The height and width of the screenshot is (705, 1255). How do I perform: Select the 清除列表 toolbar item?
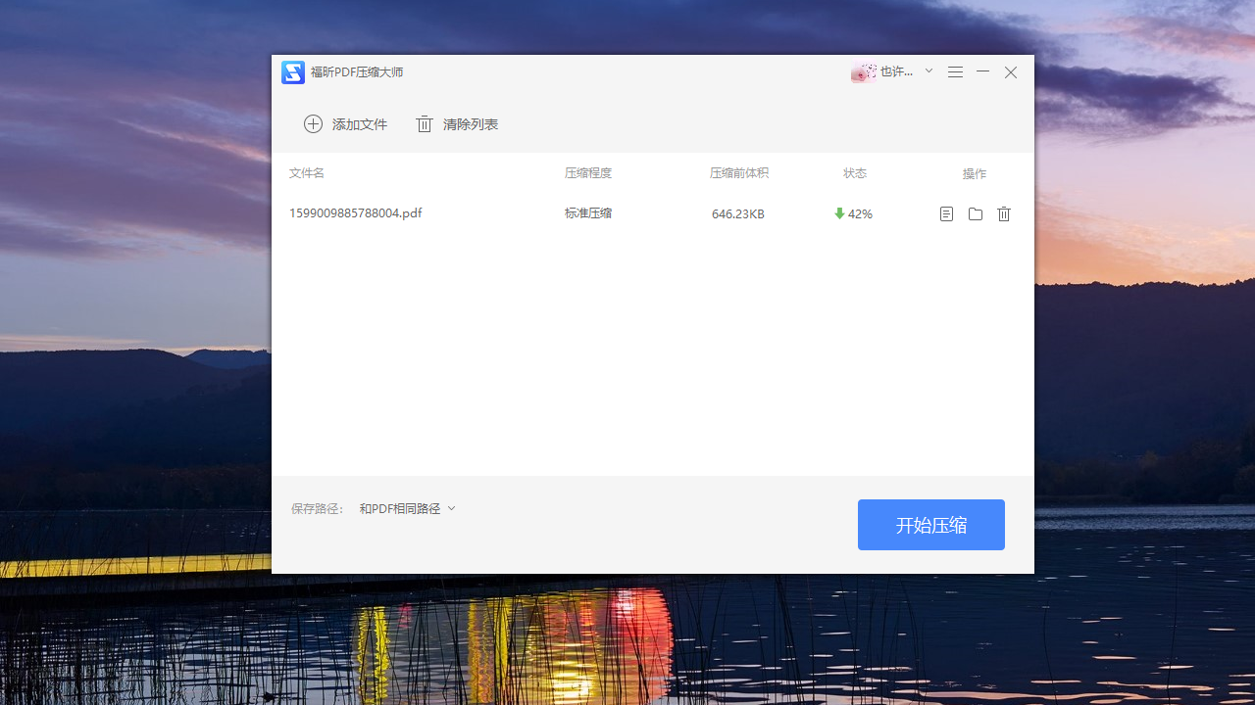(470, 123)
